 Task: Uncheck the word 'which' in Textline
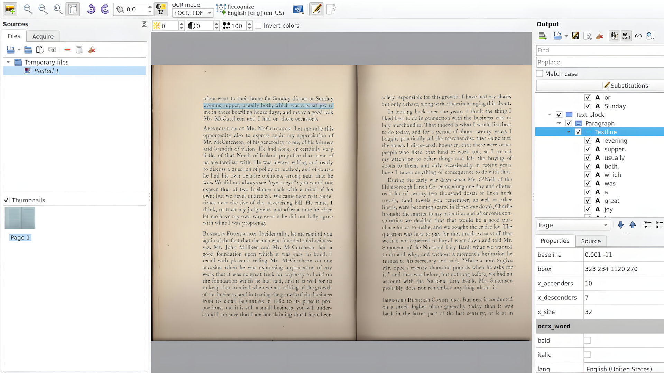(588, 175)
